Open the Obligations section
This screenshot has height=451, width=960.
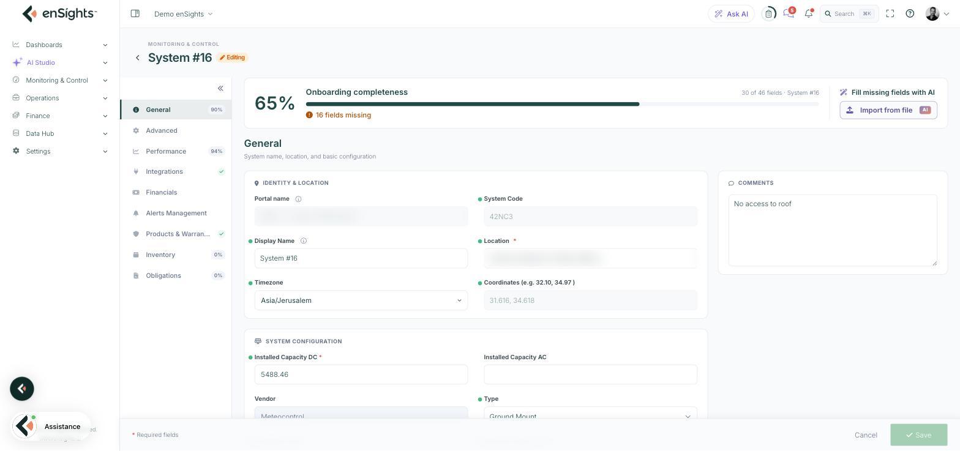pyautogui.click(x=176, y=275)
